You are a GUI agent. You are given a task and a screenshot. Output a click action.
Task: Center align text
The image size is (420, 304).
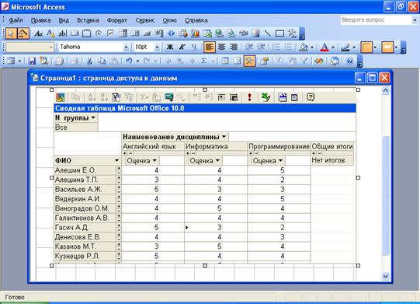[x=221, y=47]
